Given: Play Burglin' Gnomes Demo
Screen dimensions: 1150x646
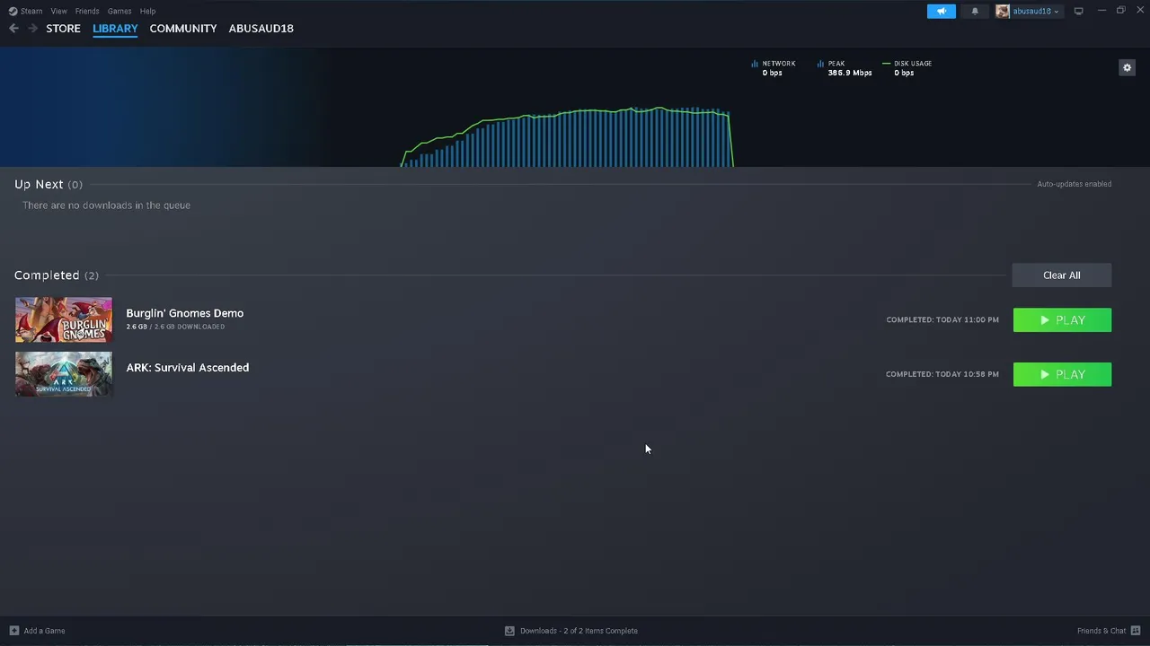Looking at the screenshot, I should tap(1062, 320).
